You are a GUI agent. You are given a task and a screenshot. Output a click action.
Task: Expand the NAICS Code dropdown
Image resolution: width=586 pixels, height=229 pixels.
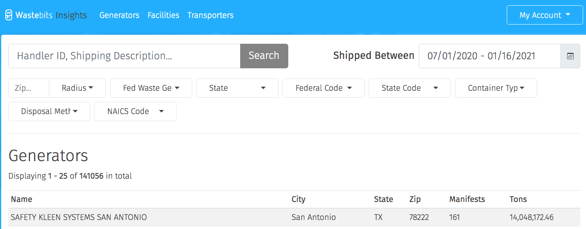(136, 111)
